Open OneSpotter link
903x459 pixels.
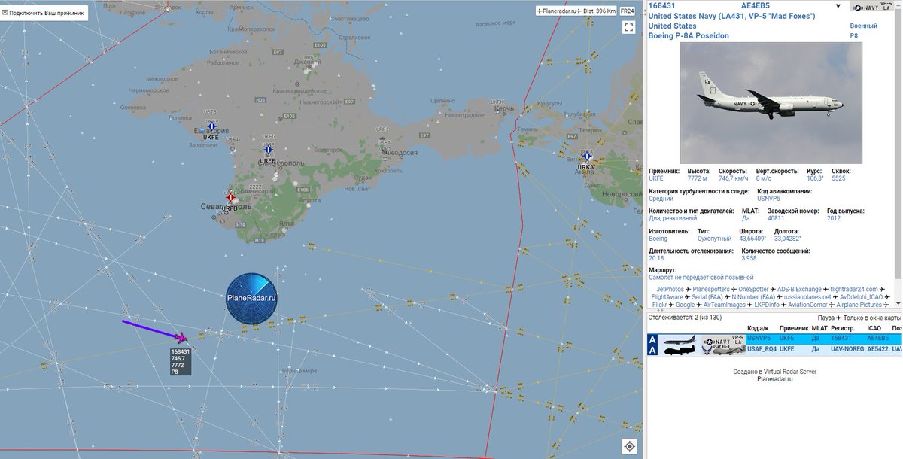(753, 289)
